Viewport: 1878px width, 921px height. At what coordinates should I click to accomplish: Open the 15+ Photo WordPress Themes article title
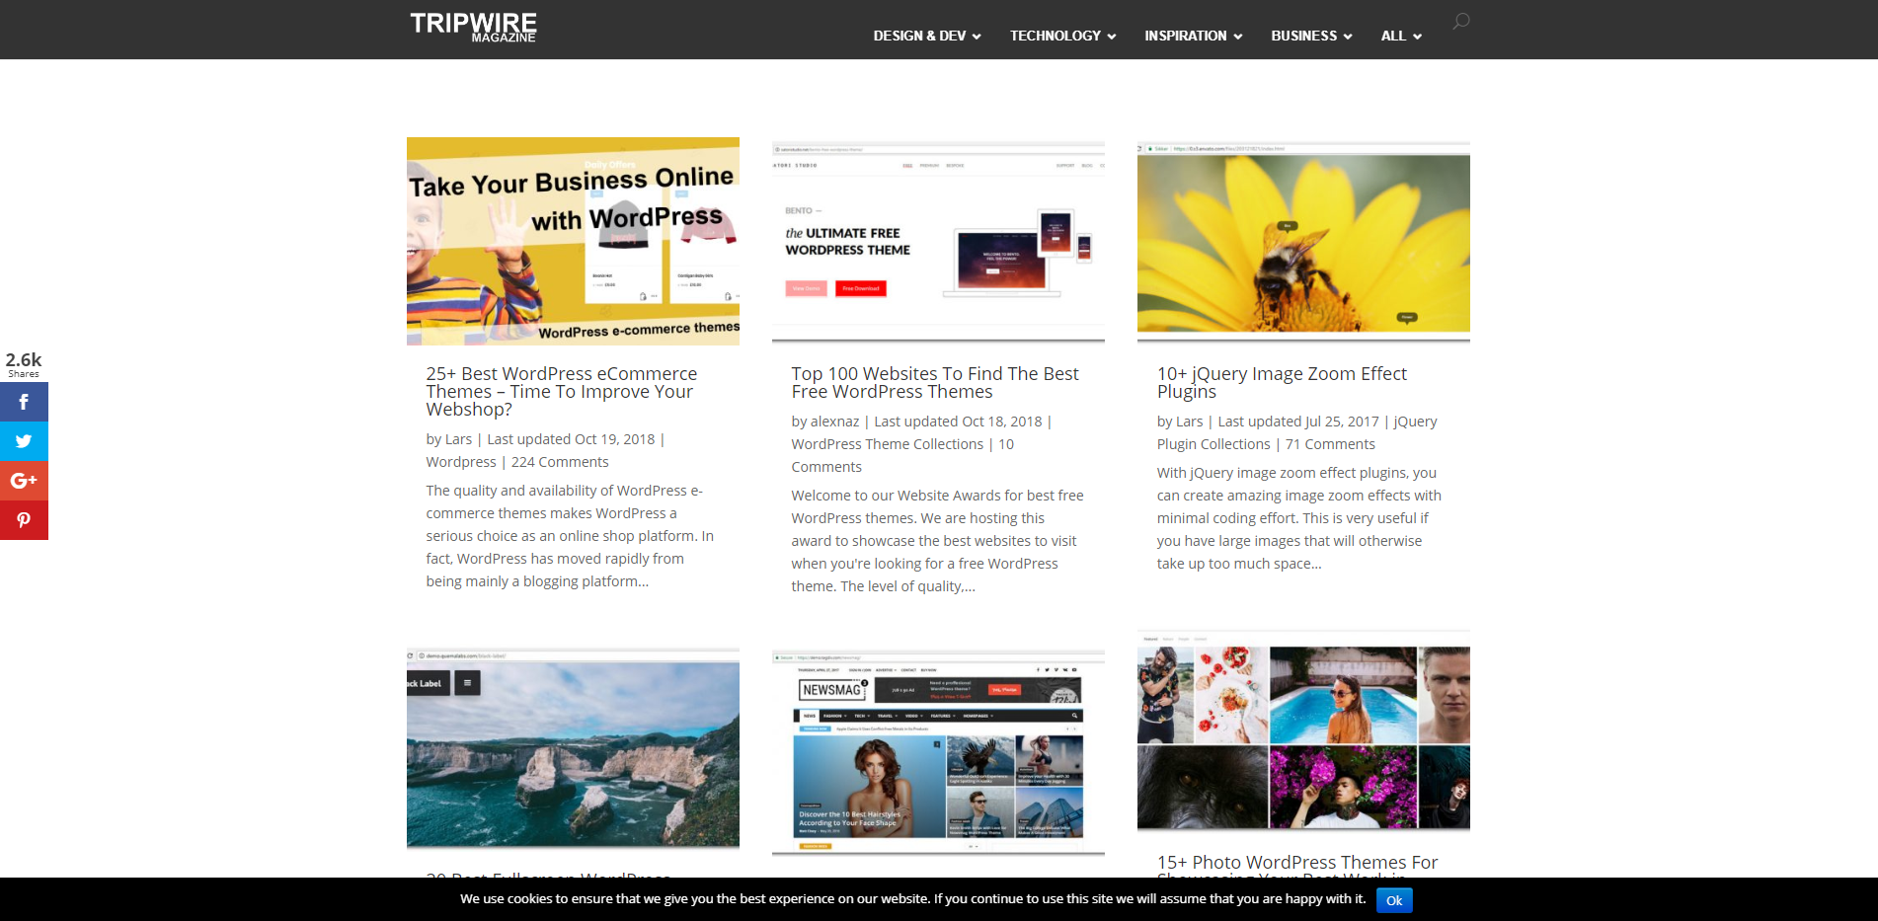[x=1297, y=866]
